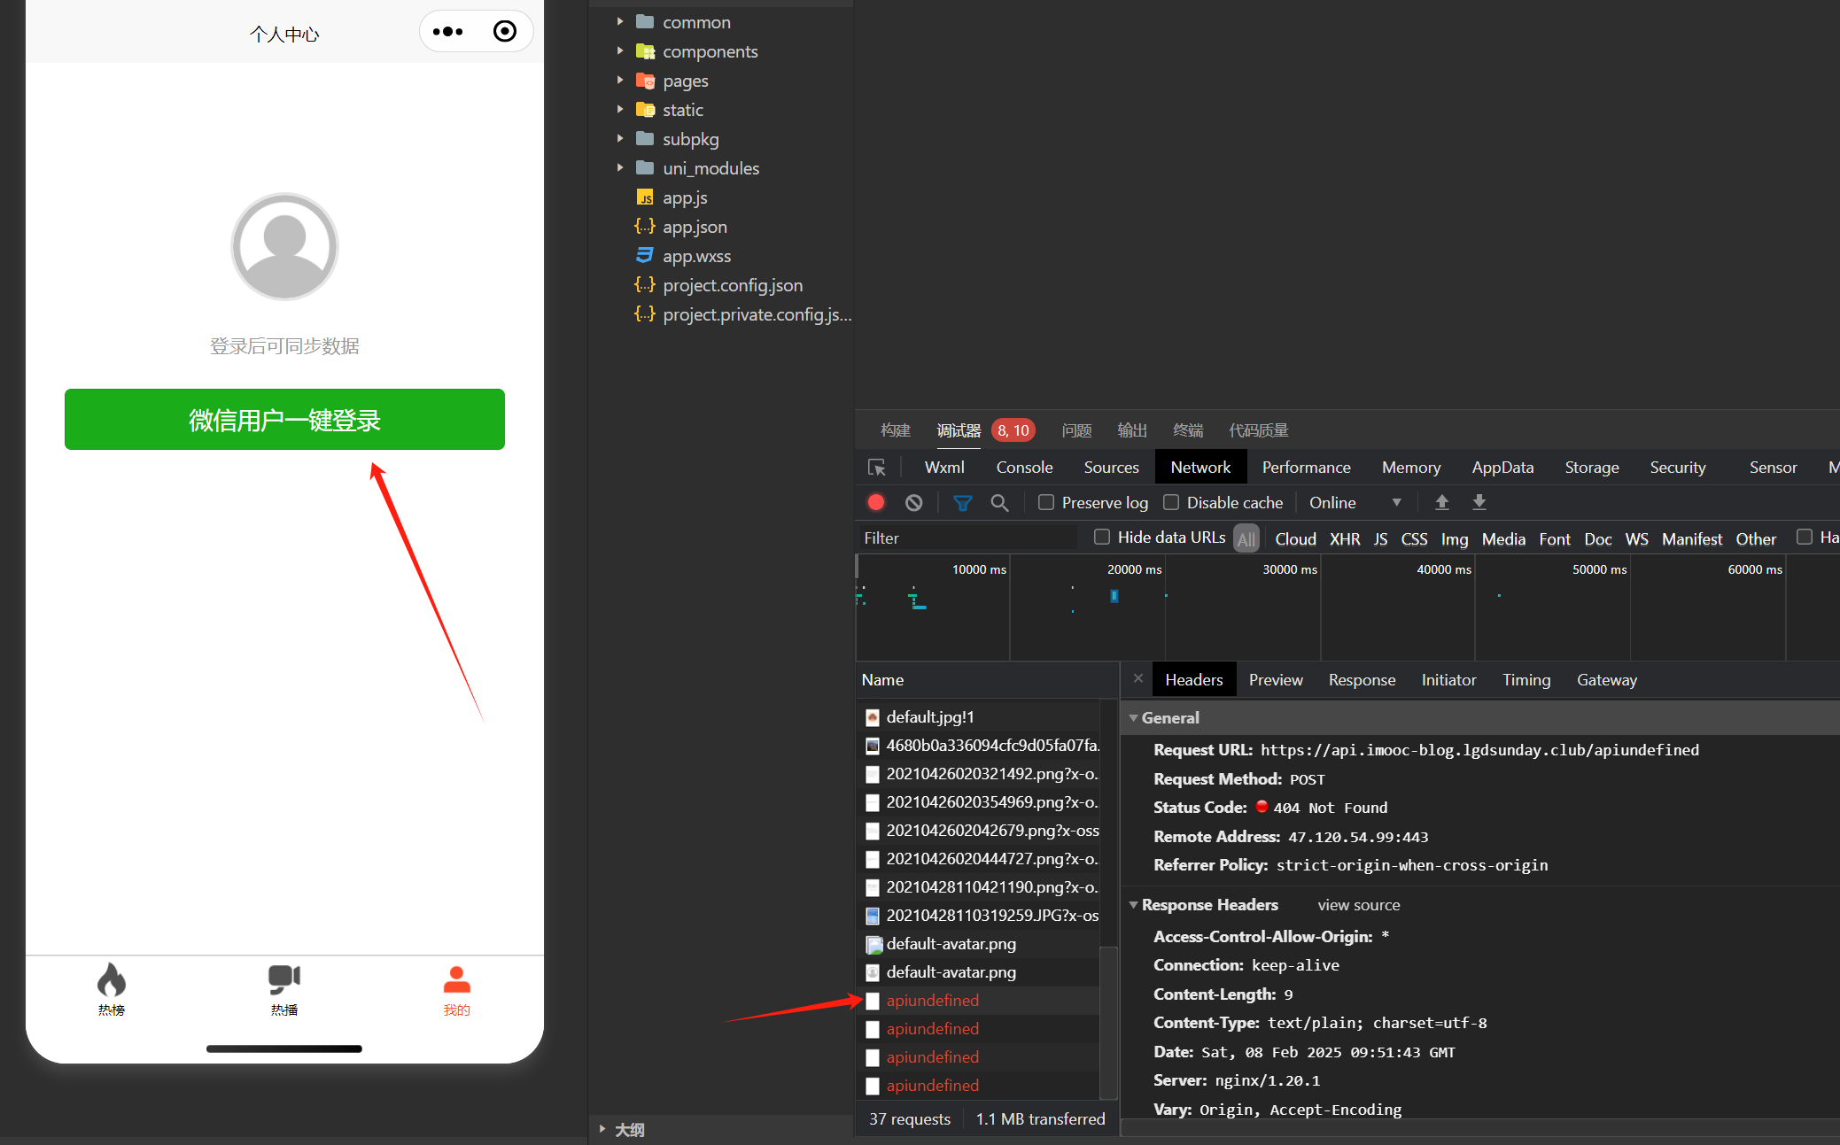This screenshot has height=1145, width=1840.
Task: Toggle the network filter funnel icon
Action: (962, 502)
